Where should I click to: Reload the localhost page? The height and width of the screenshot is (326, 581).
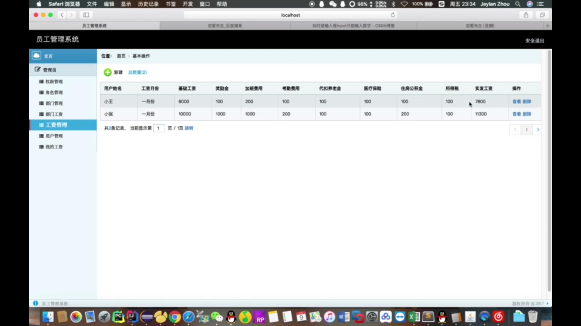[393, 15]
